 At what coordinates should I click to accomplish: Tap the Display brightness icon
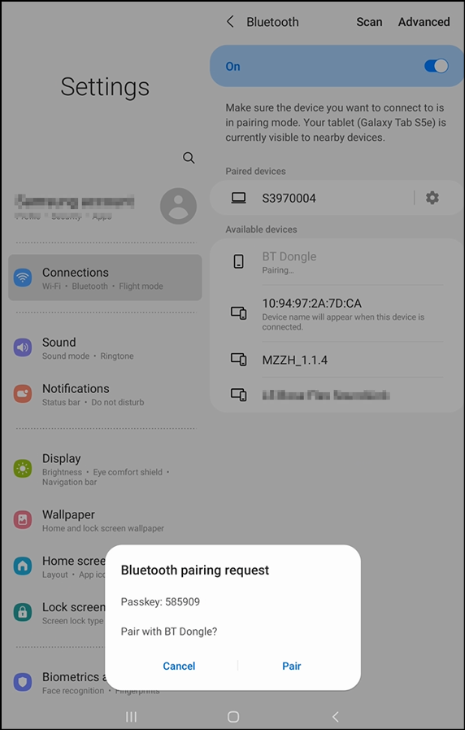22,468
